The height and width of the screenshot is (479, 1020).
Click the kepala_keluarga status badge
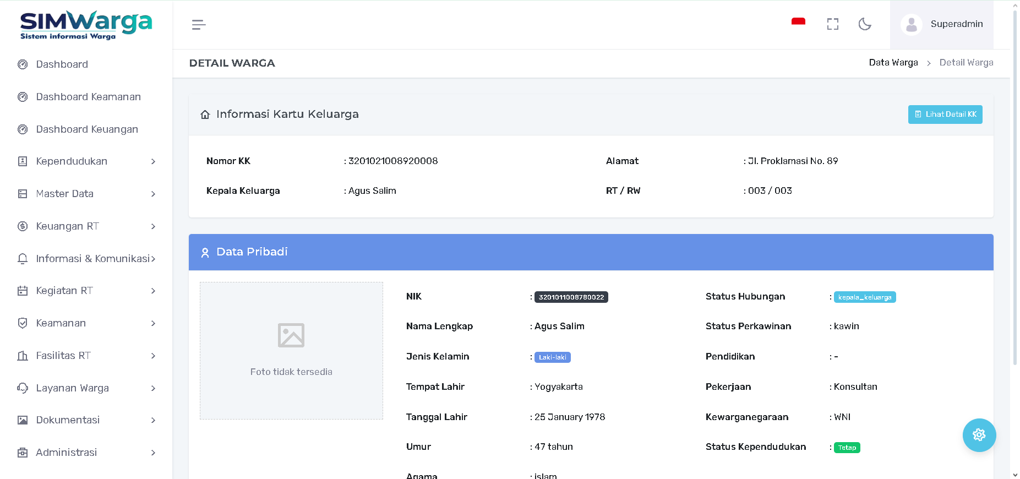[x=865, y=297]
